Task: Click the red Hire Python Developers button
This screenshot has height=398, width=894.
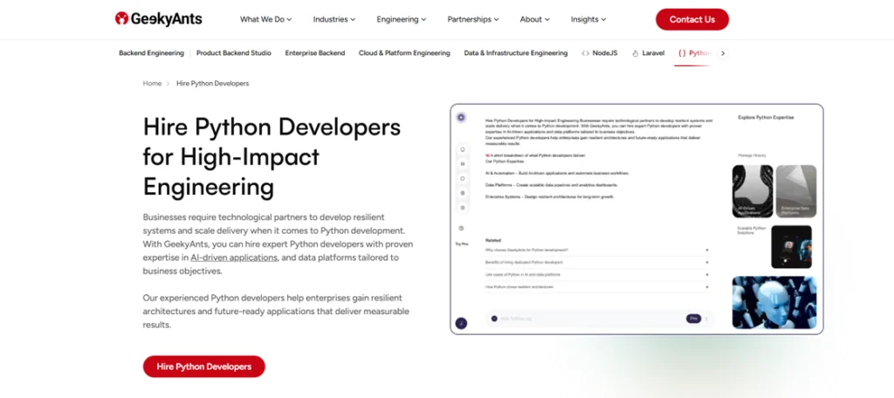Action: [203, 367]
